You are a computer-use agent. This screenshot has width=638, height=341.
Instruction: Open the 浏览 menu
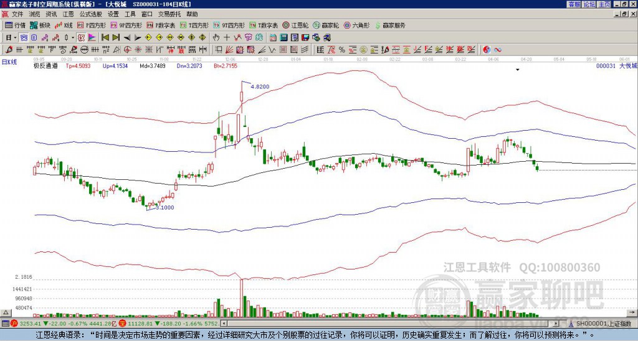click(35, 14)
